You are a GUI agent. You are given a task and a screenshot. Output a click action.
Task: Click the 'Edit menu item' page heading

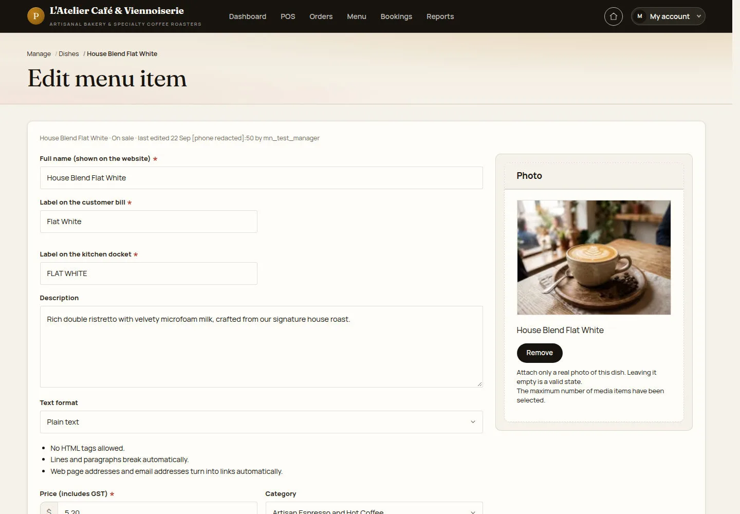[107, 78]
